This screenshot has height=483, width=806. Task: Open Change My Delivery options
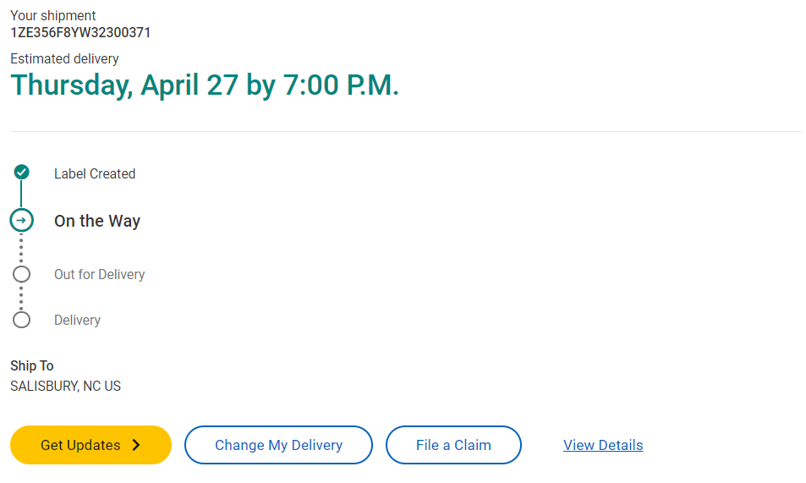click(x=278, y=445)
